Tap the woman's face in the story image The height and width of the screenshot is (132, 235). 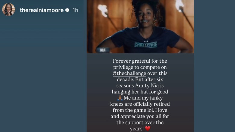tap(146, 15)
